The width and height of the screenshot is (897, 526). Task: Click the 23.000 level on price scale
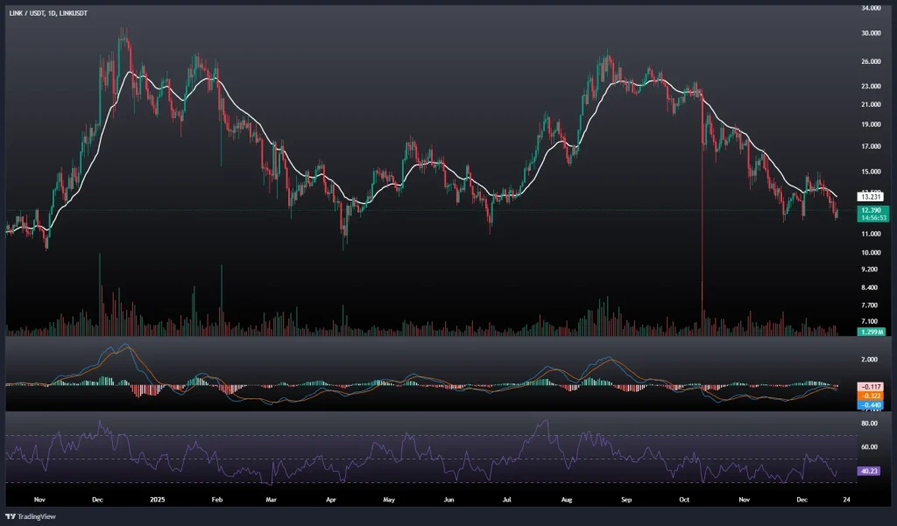click(871, 87)
